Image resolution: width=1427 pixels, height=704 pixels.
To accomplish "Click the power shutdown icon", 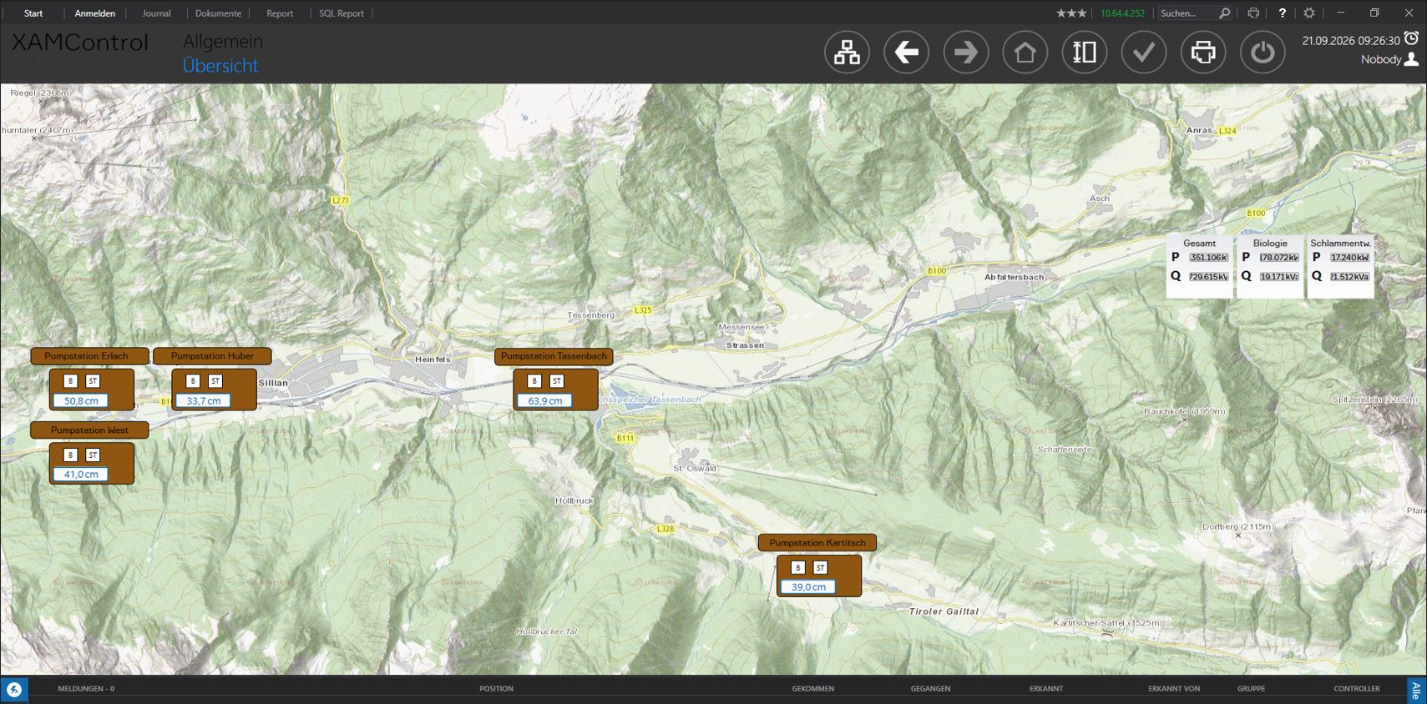I will click(1263, 53).
